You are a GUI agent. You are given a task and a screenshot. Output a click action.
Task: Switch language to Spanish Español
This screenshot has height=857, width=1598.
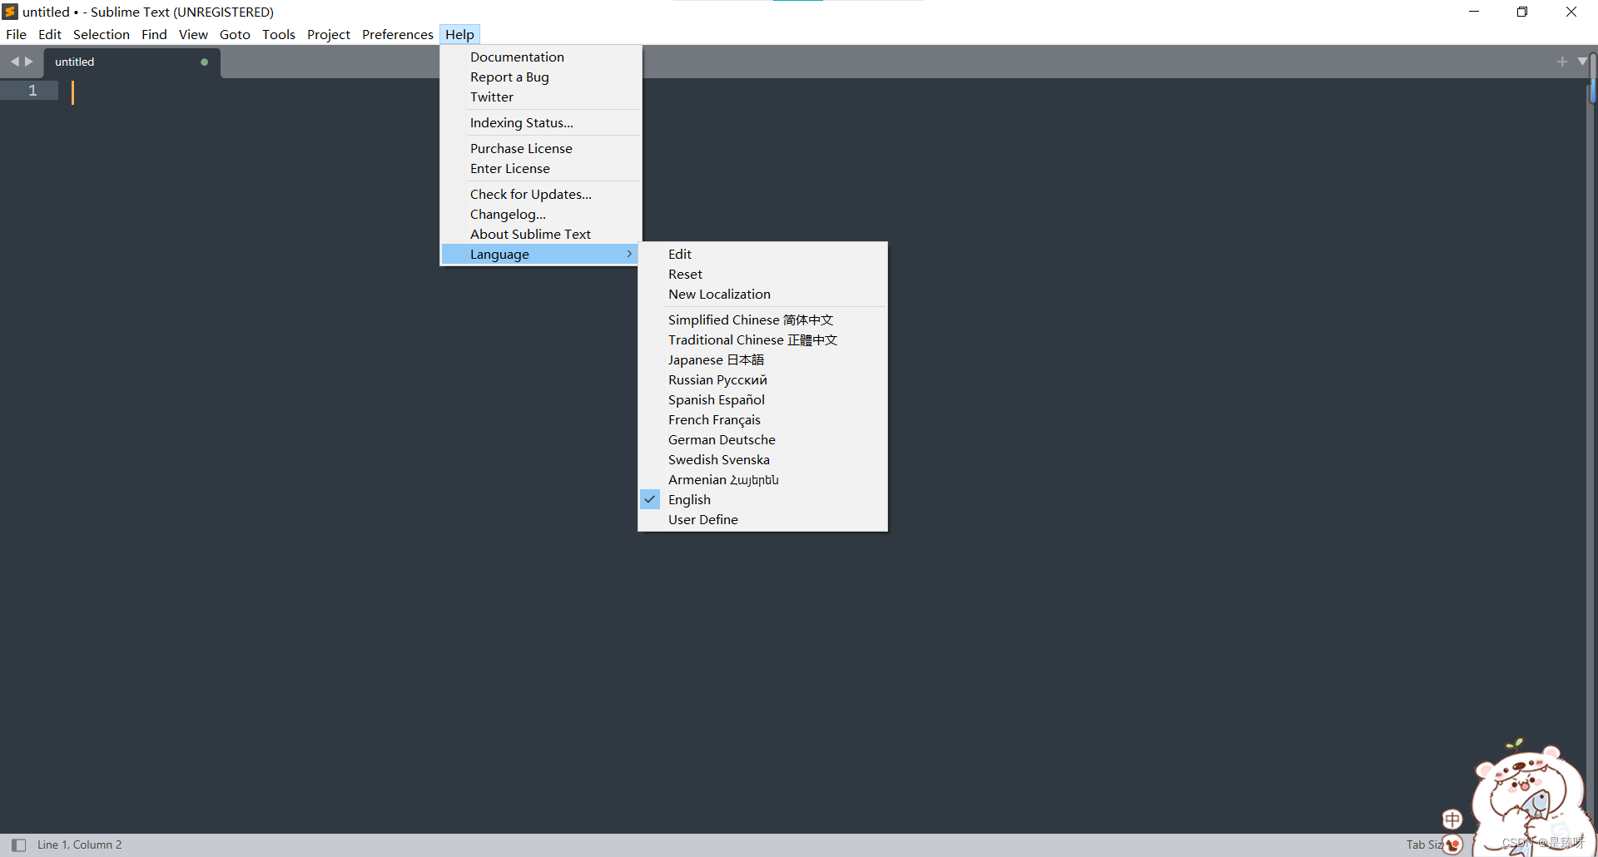click(x=762, y=399)
